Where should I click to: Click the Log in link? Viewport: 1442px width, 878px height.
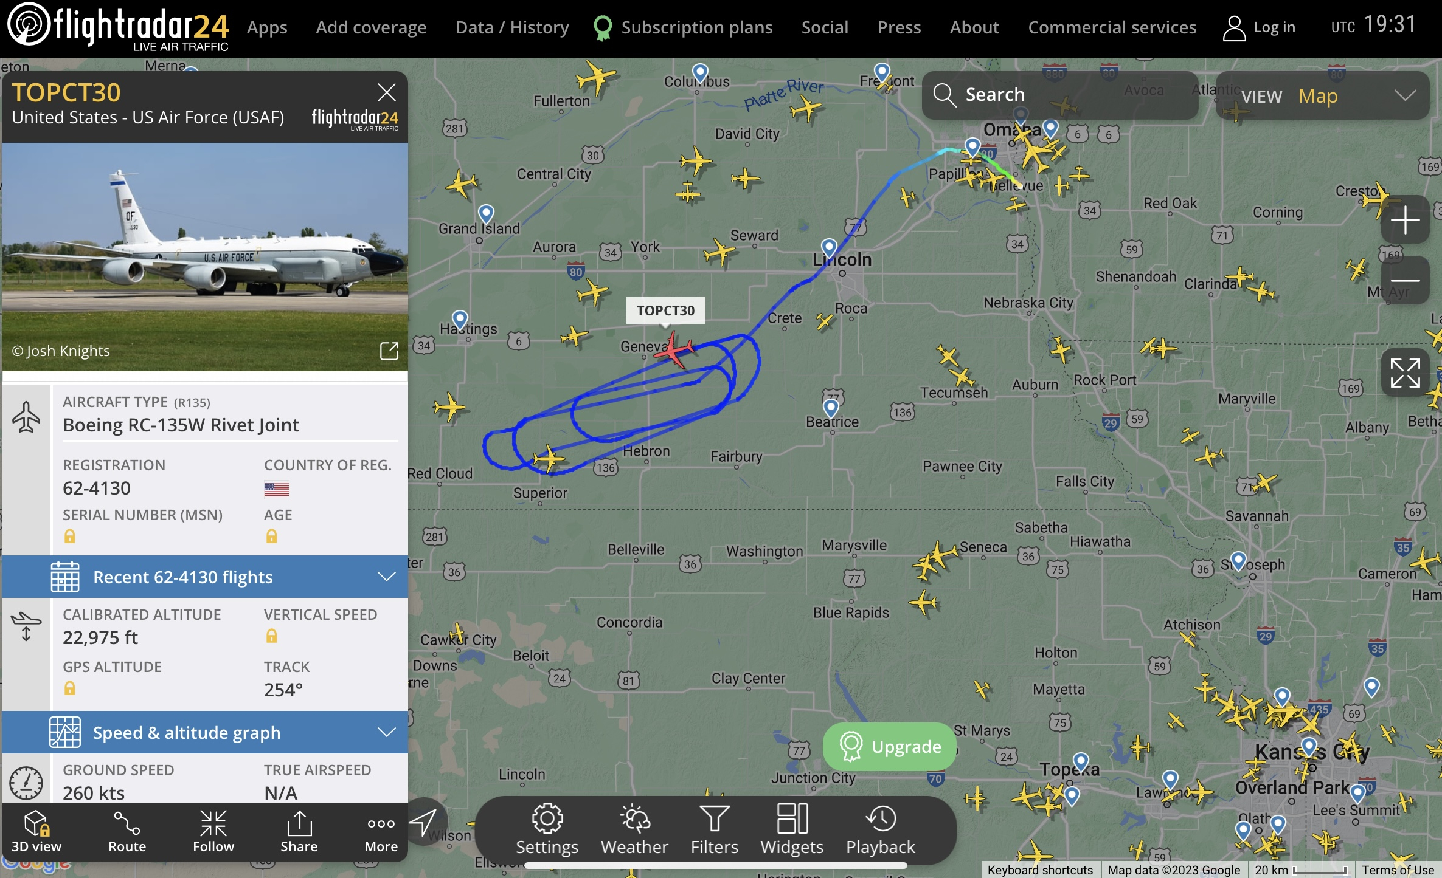(1259, 27)
